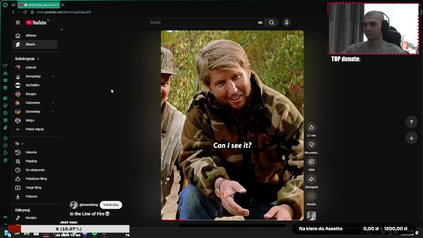Open Opera sidebar history clock icon

coord(5,145)
